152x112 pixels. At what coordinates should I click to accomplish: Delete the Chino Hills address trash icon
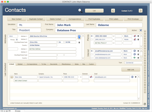point(79,42)
